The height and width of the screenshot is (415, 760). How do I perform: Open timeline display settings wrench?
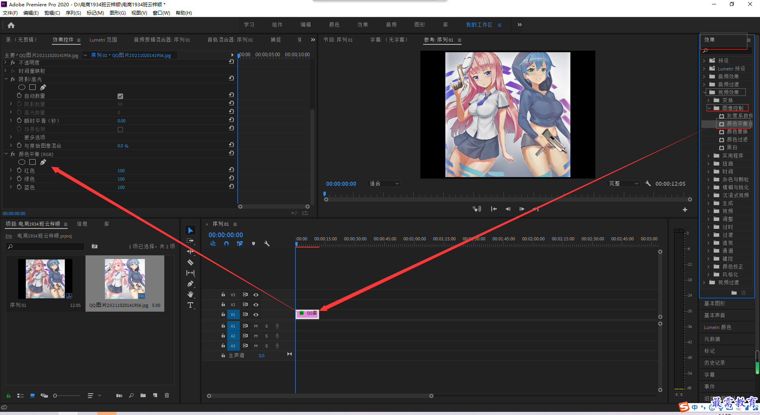[267, 244]
